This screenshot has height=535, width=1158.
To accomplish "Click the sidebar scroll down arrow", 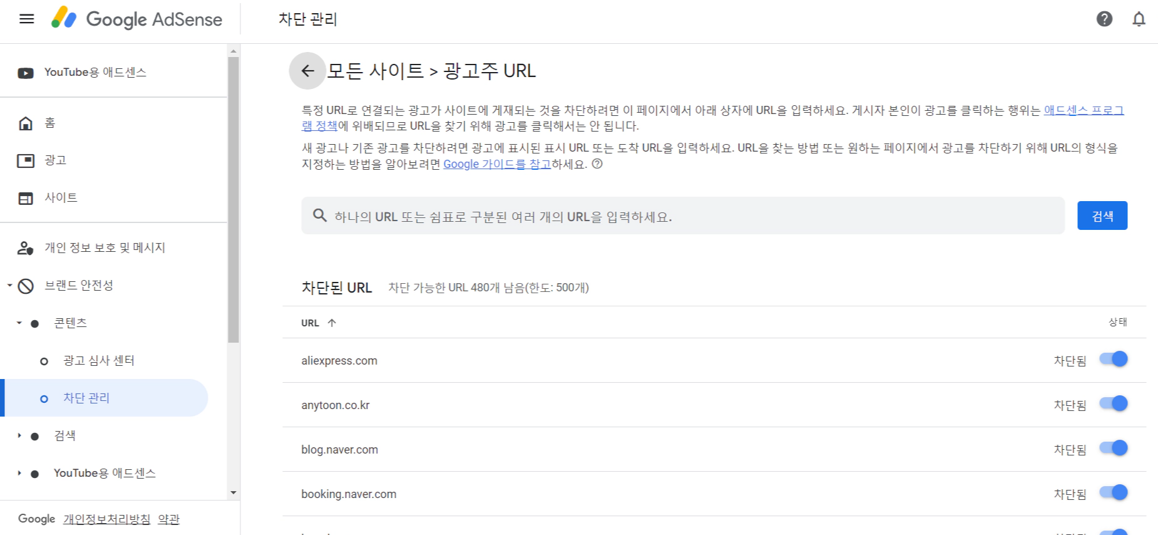I will [233, 492].
